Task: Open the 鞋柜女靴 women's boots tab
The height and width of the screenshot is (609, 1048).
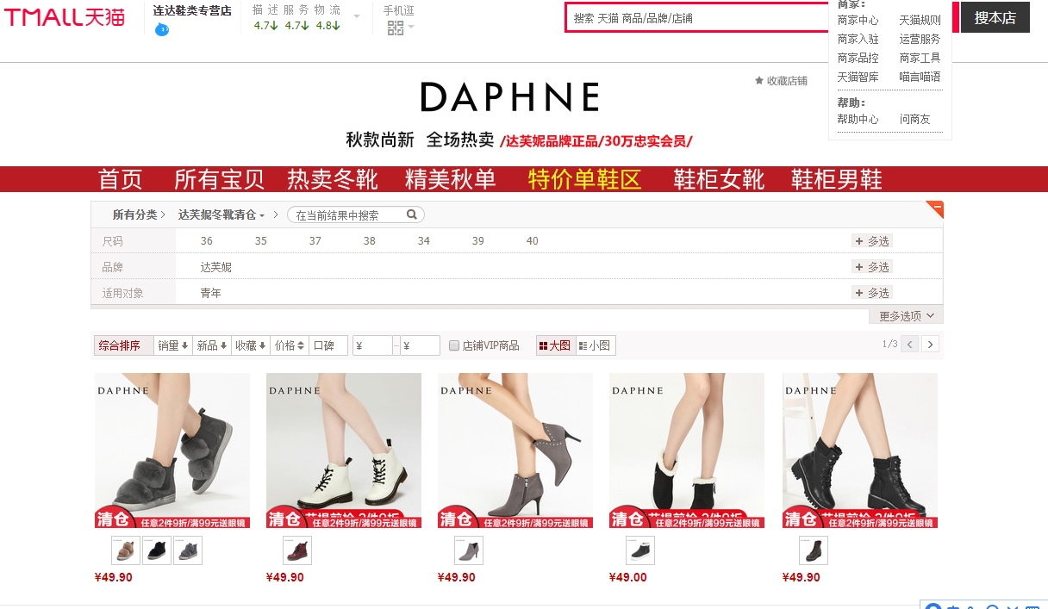Action: 719,179
